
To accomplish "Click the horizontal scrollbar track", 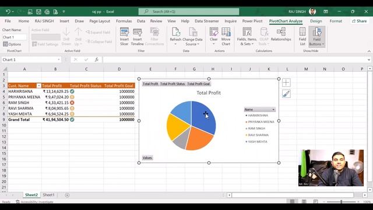I will point(293,195).
